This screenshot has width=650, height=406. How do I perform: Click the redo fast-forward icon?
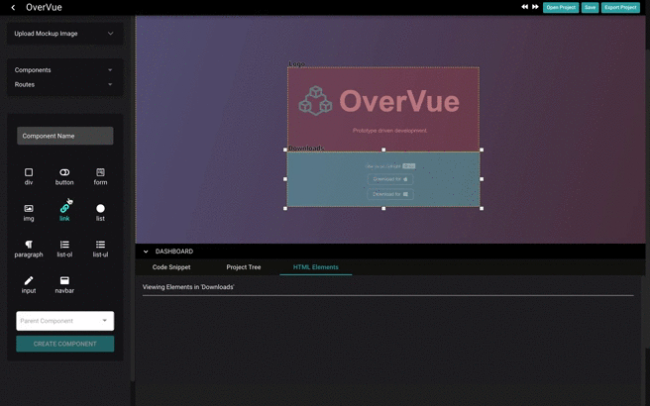tap(535, 7)
